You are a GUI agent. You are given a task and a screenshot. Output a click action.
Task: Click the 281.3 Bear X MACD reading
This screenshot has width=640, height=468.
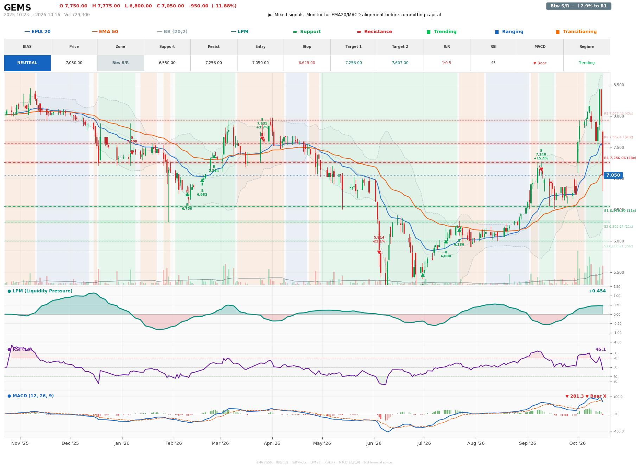pyautogui.click(x=586, y=396)
